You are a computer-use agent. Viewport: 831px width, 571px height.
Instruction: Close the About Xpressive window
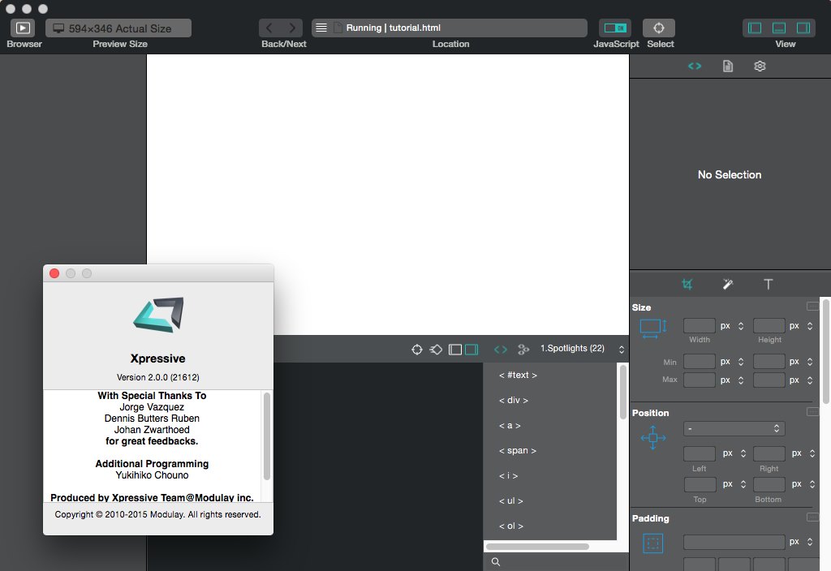pos(54,273)
